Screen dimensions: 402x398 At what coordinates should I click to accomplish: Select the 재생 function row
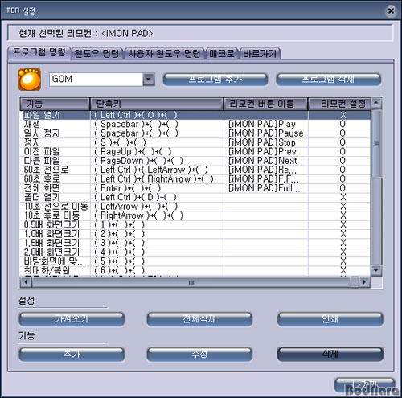(195, 124)
